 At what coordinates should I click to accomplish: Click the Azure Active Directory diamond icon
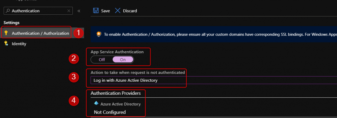(96, 103)
